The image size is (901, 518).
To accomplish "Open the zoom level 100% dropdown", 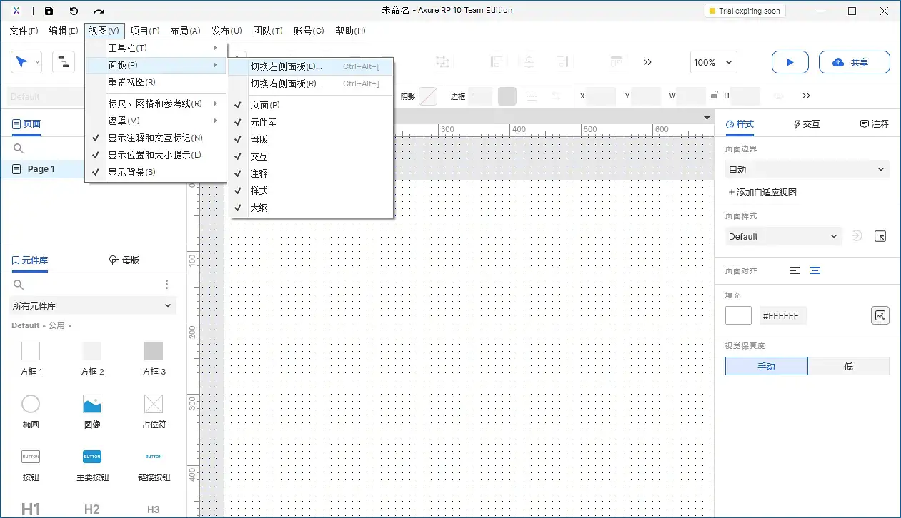I will click(x=712, y=62).
